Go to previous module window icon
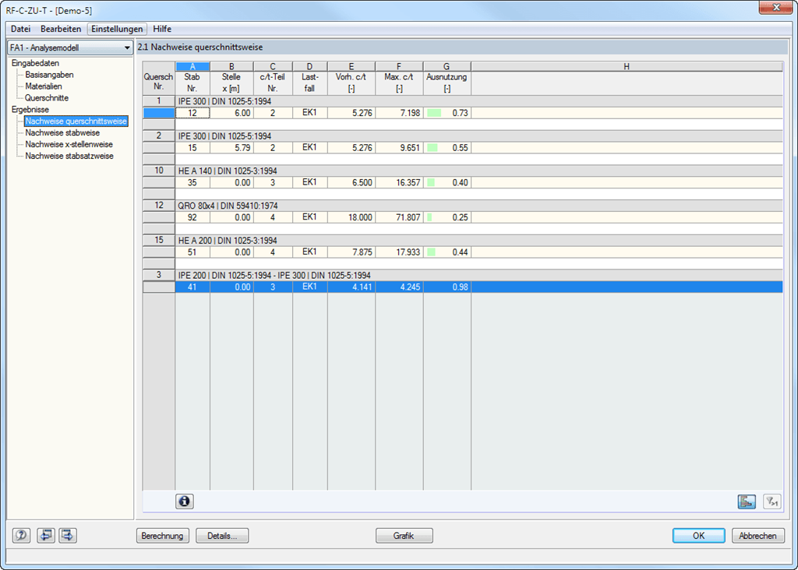Image resolution: width=798 pixels, height=570 pixels. point(45,536)
